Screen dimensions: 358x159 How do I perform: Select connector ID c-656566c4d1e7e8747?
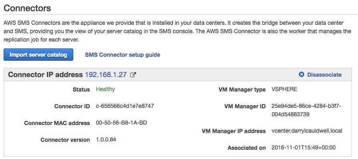point(125,106)
